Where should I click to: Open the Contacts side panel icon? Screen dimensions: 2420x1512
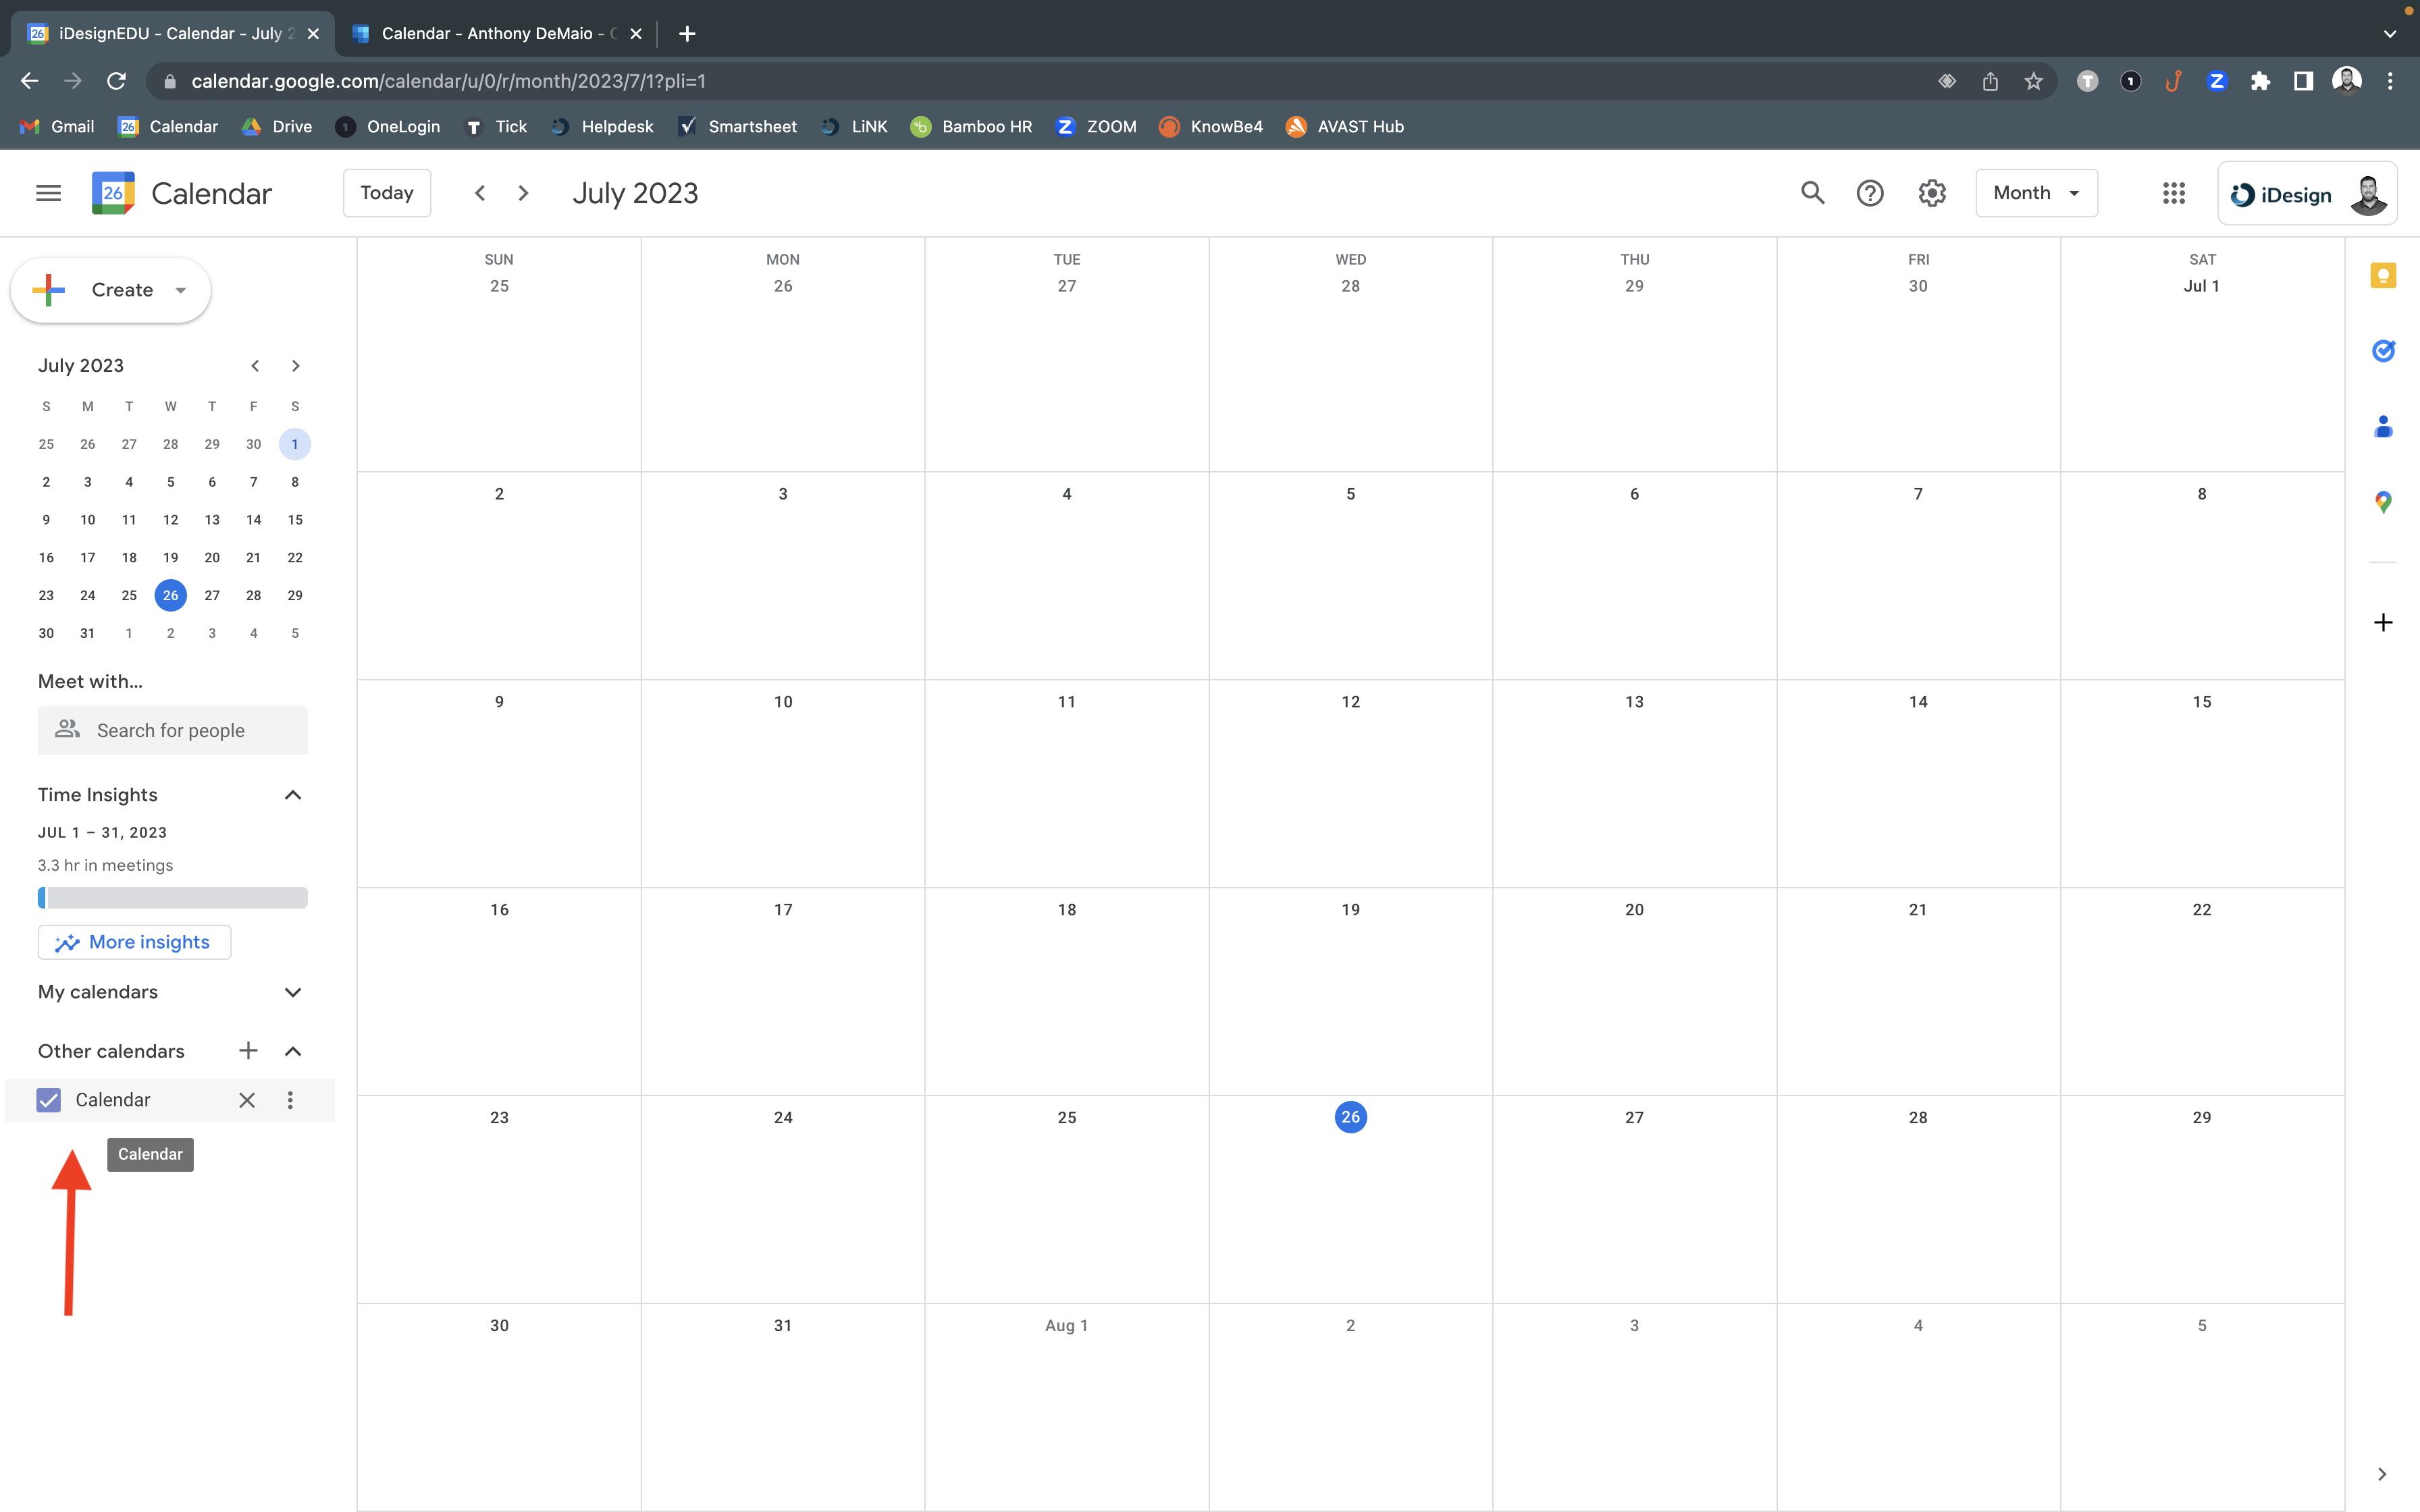[x=2383, y=427]
